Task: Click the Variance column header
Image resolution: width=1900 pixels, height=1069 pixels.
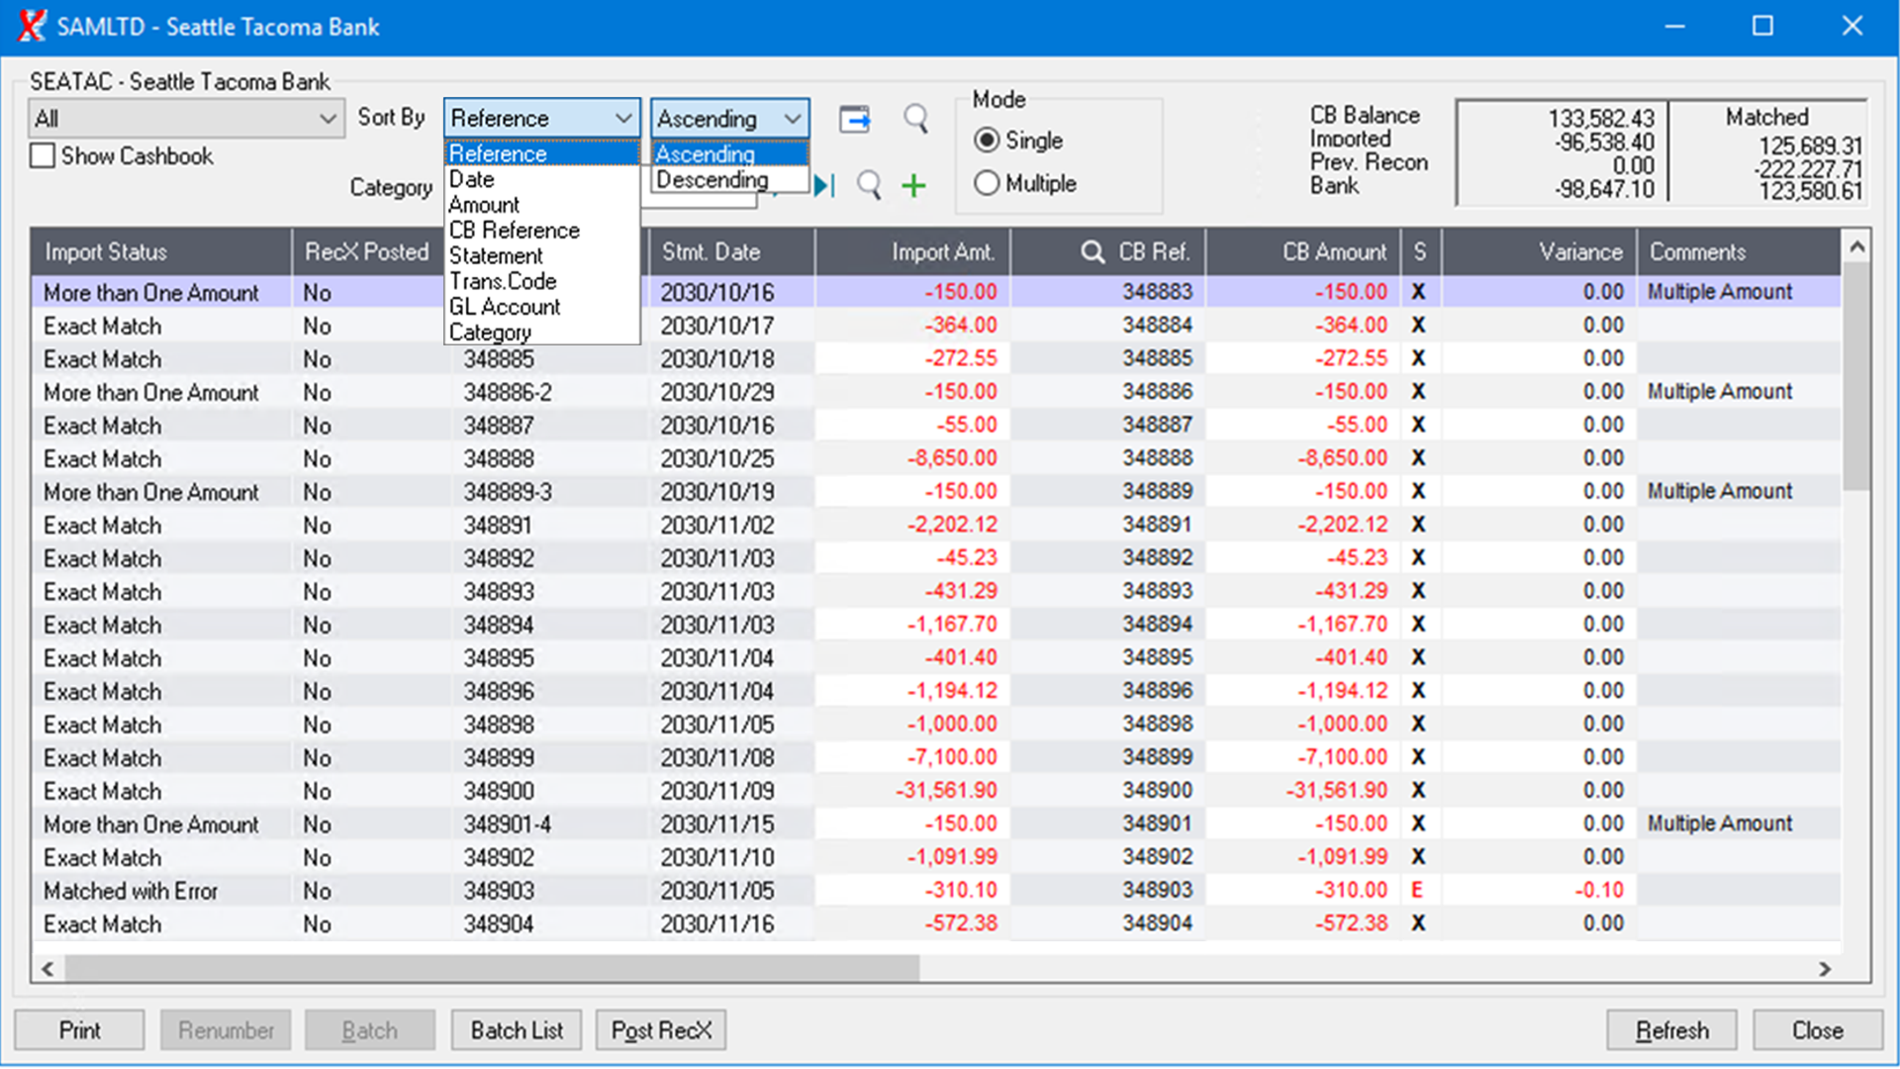Action: point(1579,252)
